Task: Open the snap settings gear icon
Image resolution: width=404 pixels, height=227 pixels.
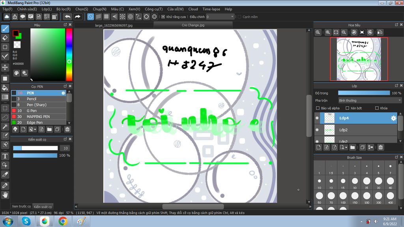Action: click(154, 17)
